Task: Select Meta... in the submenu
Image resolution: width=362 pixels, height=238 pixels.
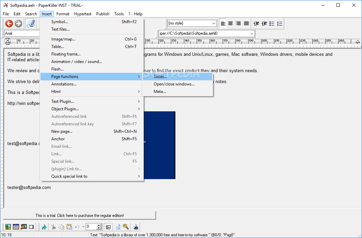Action: click(x=177, y=92)
